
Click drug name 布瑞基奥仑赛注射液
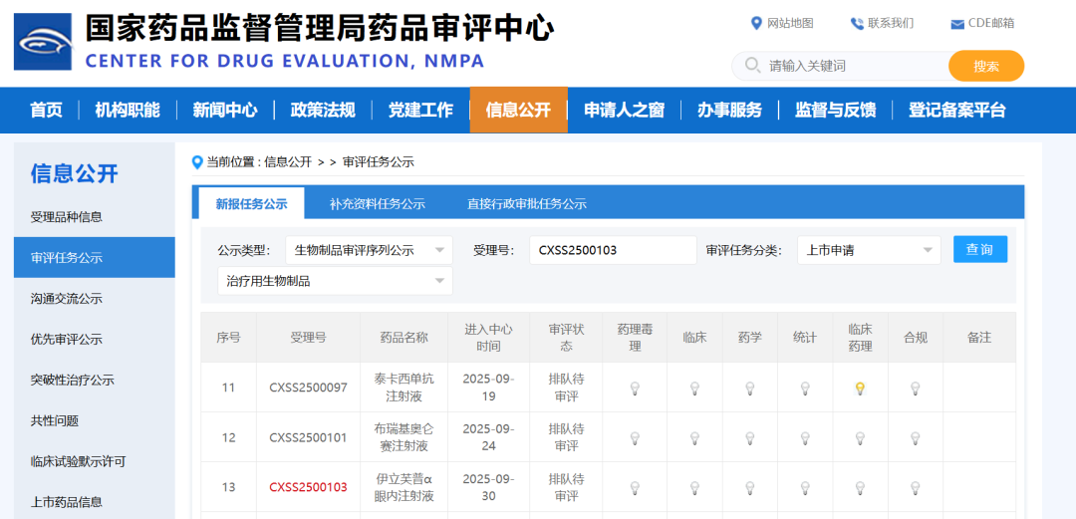[x=404, y=437]
